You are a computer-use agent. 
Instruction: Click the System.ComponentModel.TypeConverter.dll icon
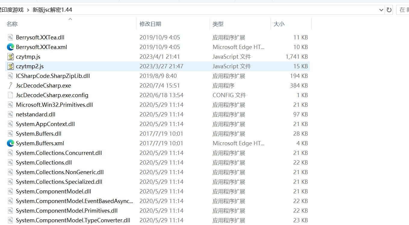[11, 220]
